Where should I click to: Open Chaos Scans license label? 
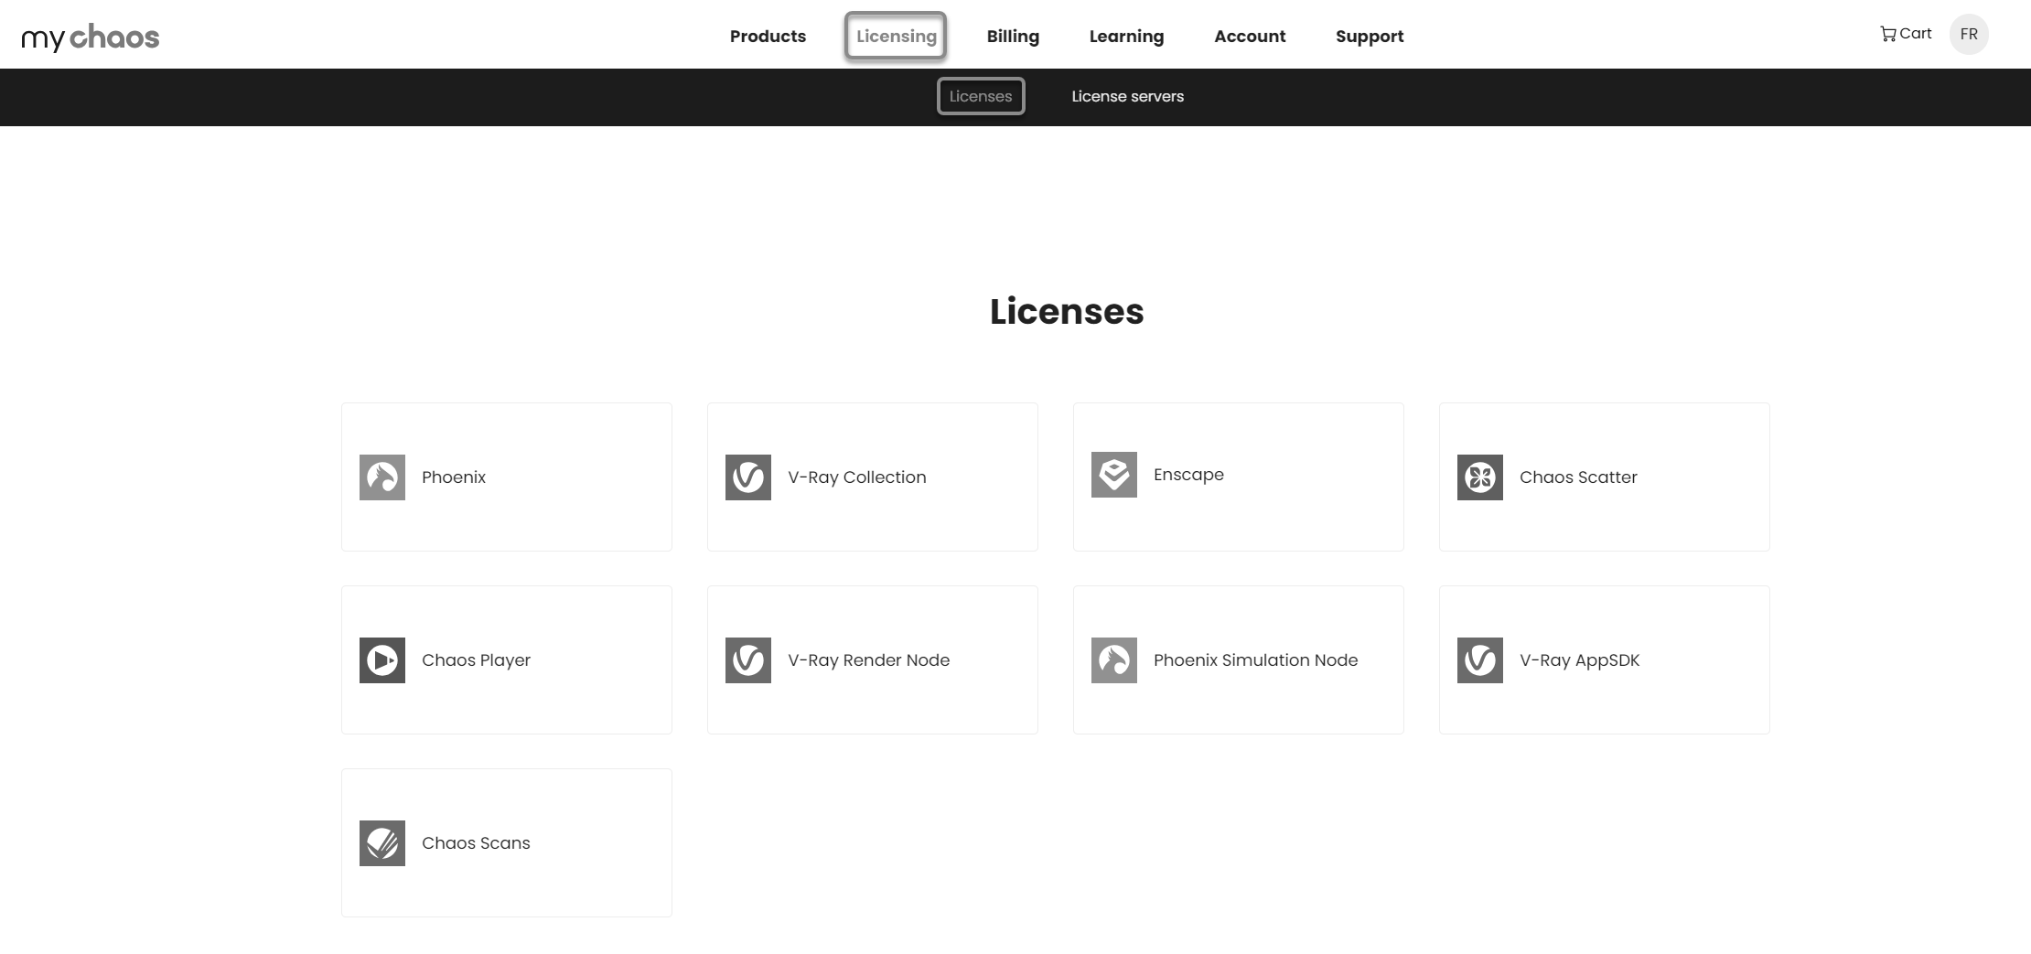tap(476, 843)
